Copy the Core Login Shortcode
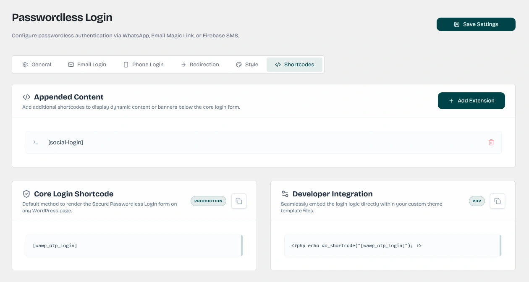529x282 pixels. (x=239, y=201)
